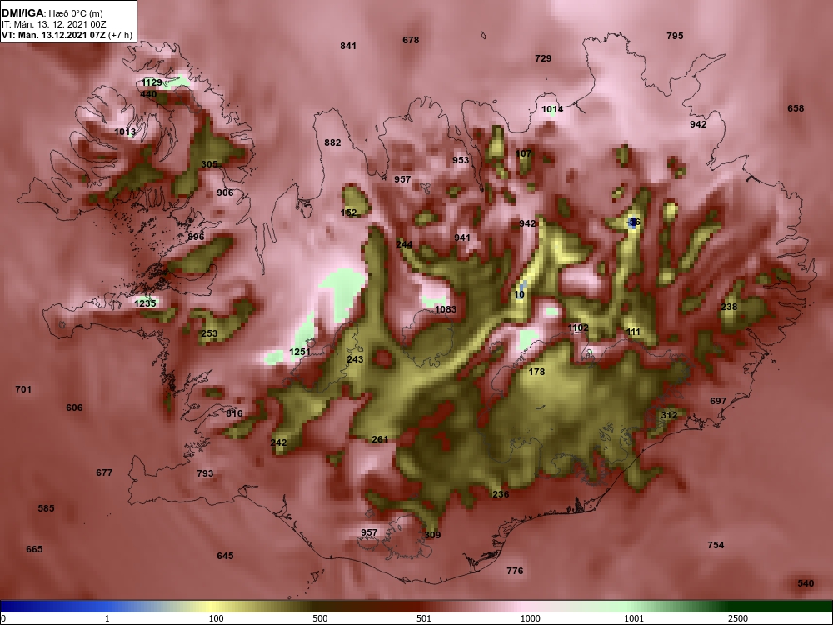Click the legend tick label 100

(217, 618)
